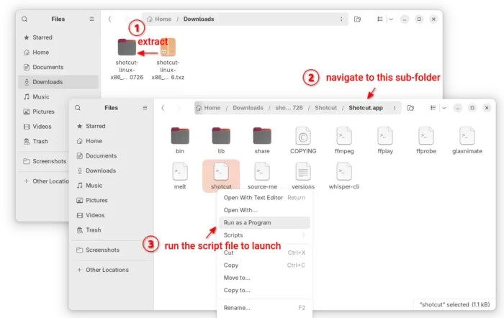Toggle list view in front Files window
Image resolution: width=504 pixels, height=318 pixels.
click(433, 108)
